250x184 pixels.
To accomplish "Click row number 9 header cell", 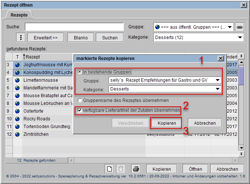I will click(9, 111).
